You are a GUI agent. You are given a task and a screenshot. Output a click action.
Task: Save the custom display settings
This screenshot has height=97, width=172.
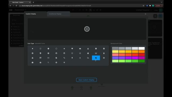pos(87,80)
